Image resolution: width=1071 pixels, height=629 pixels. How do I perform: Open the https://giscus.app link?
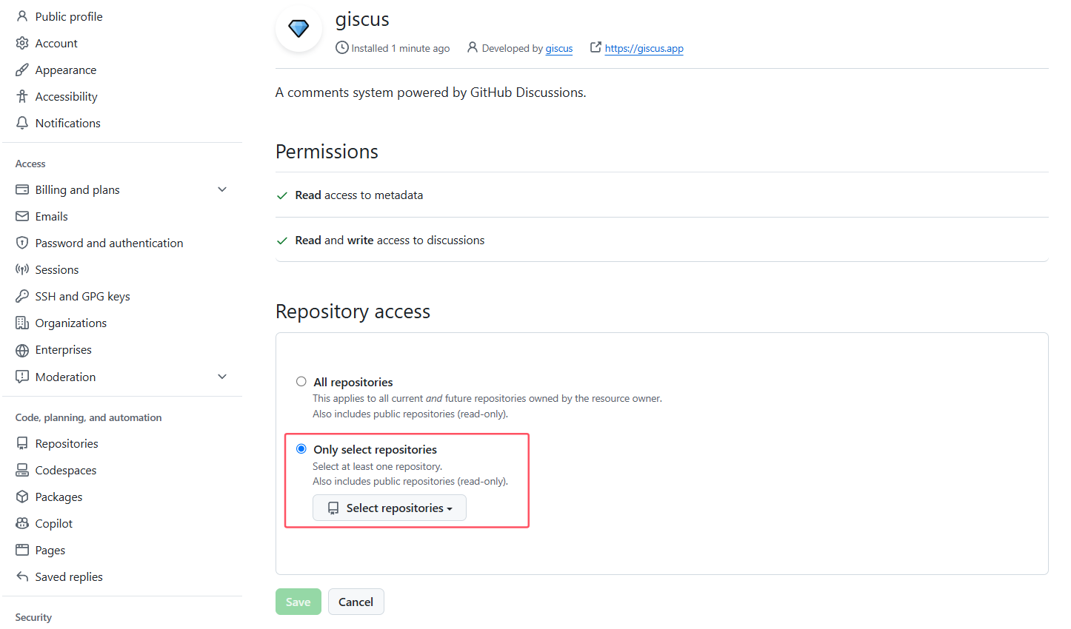pyautogui.click(x=644, y=48)
